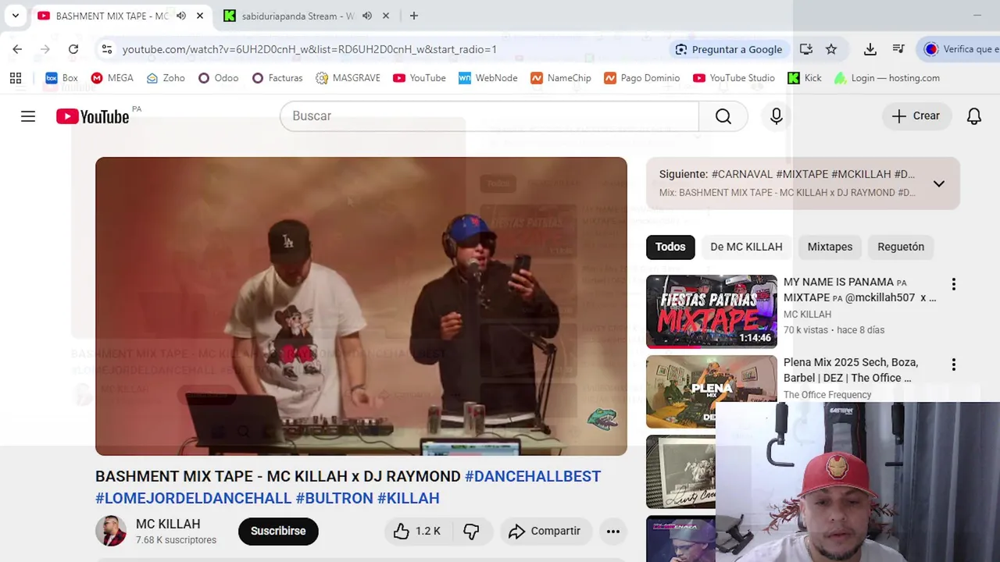Click the Crear button
The height and width of the screenshot is (562, 1000).
pyautogui.click(x=916, y=116)
